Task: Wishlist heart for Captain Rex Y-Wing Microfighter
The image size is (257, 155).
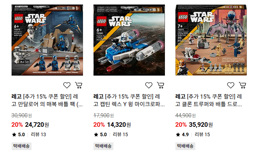Action: 149,85
